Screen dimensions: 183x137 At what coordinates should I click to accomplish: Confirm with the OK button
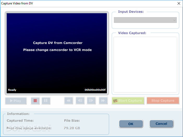131,124
